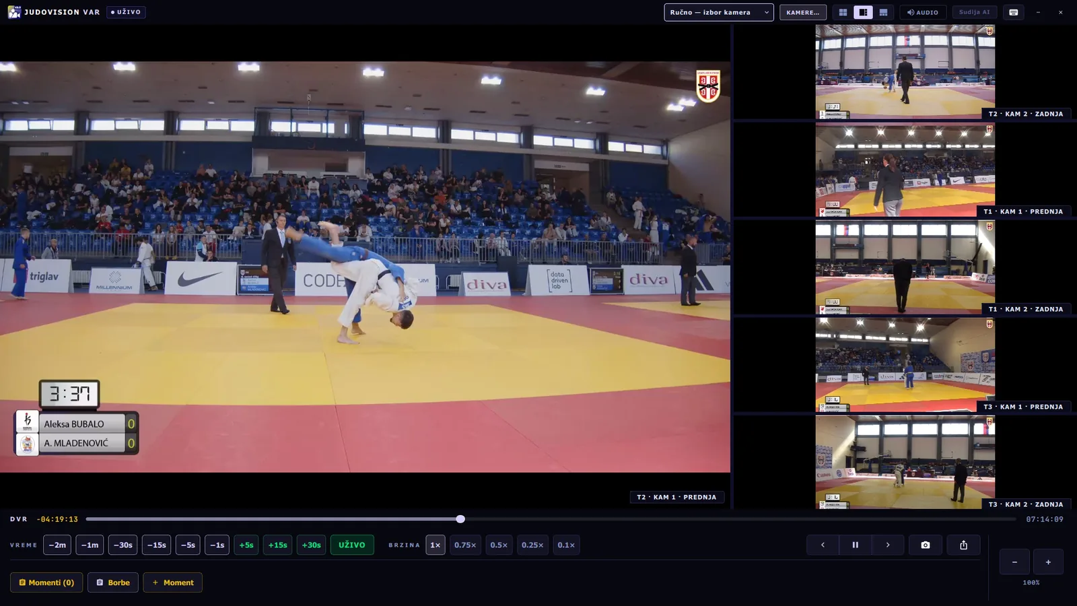Zoom out with the minus button
This screenshot has width=1077, height=606.
pos(1014,562)
